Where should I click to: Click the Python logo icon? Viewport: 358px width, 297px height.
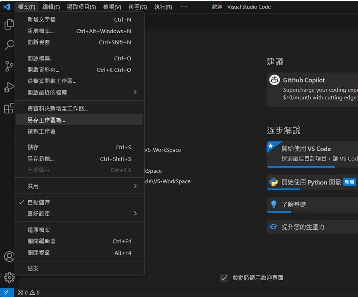pyautogui.click(x=274, y=182)
